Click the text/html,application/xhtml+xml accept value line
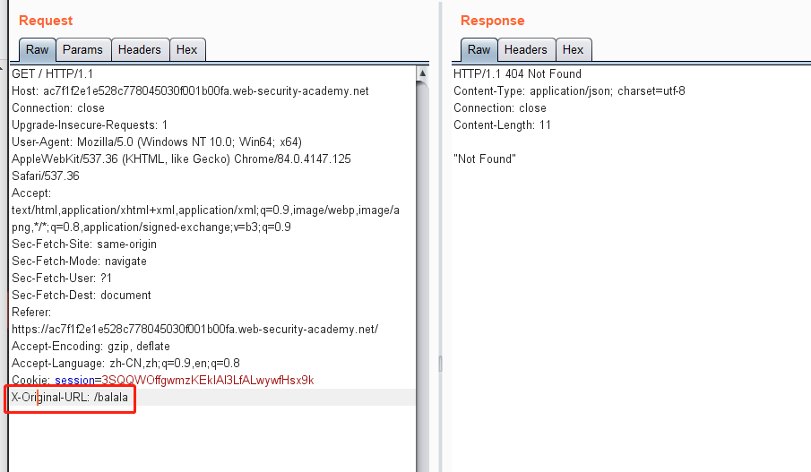 coord(205,210)
